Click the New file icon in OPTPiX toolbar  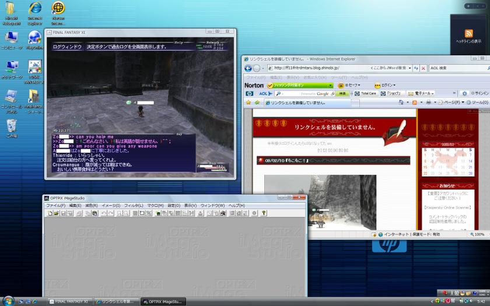pos(50,213)
